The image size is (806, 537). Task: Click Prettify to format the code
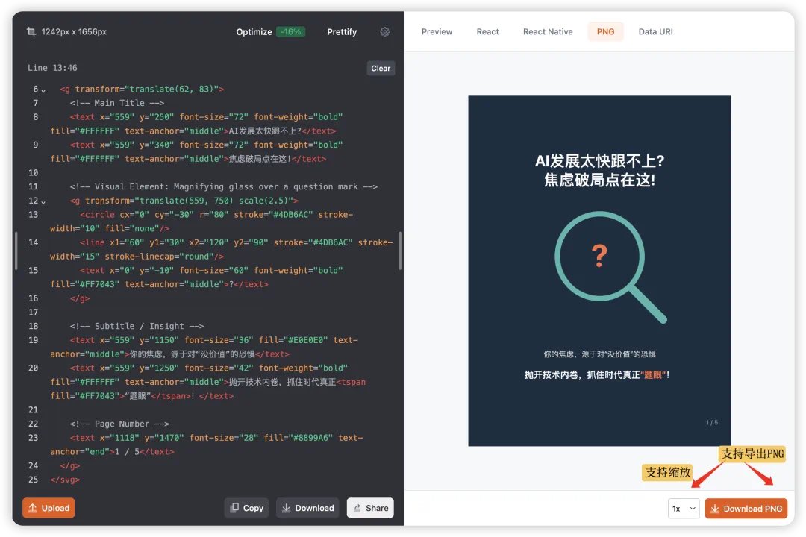(x=342, y=31)
